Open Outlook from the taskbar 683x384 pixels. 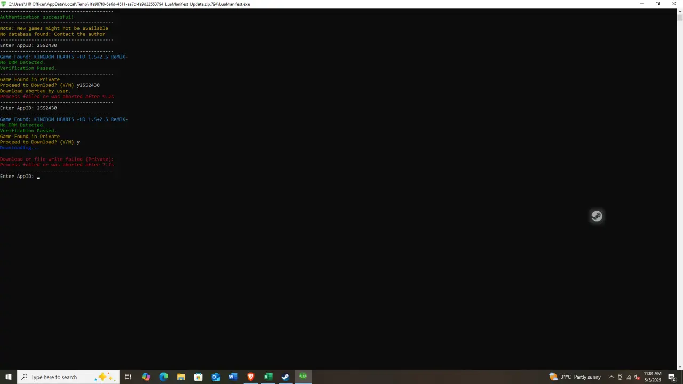216,377
